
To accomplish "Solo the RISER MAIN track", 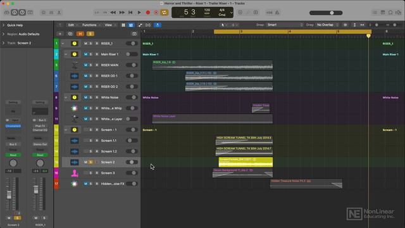I will 90,65.
